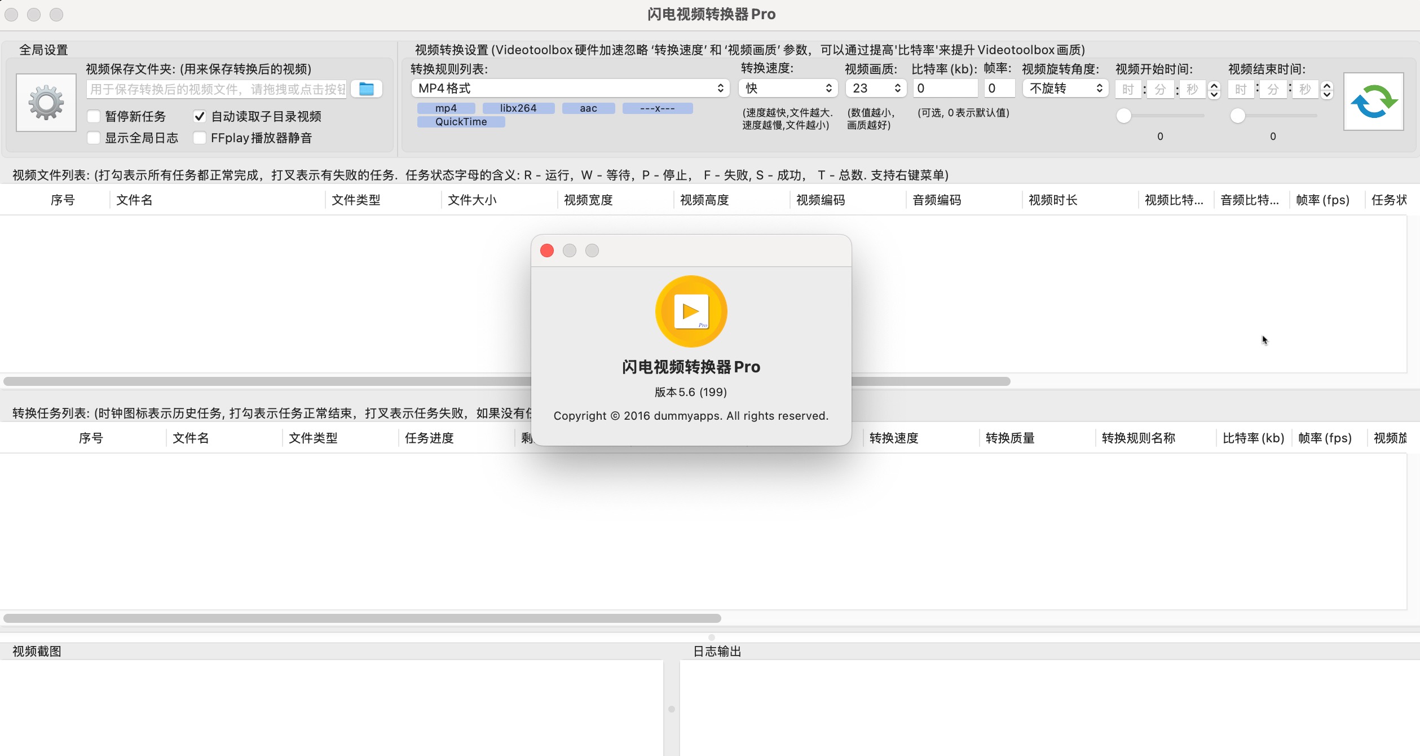Click task list 文件名 column header
Image resolution: width=1420 pixels, height=756 pixels.
(x=224, y=438)
